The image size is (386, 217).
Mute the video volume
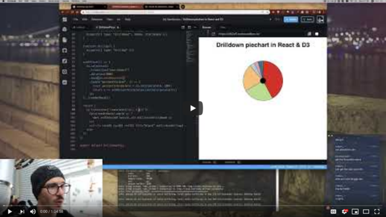[x=33, y=212]
